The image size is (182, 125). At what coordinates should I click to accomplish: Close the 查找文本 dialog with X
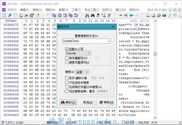click(x=113, y=27)
